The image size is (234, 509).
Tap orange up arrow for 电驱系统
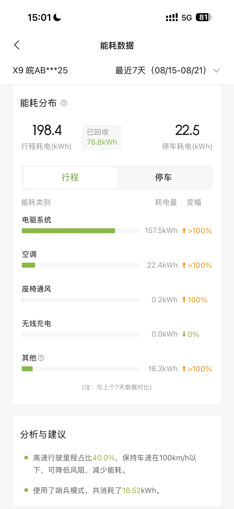point(184,231)
